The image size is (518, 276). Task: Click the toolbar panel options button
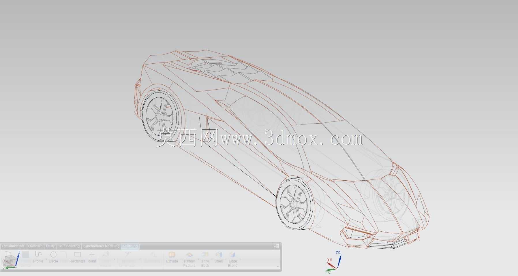point(277,246)
